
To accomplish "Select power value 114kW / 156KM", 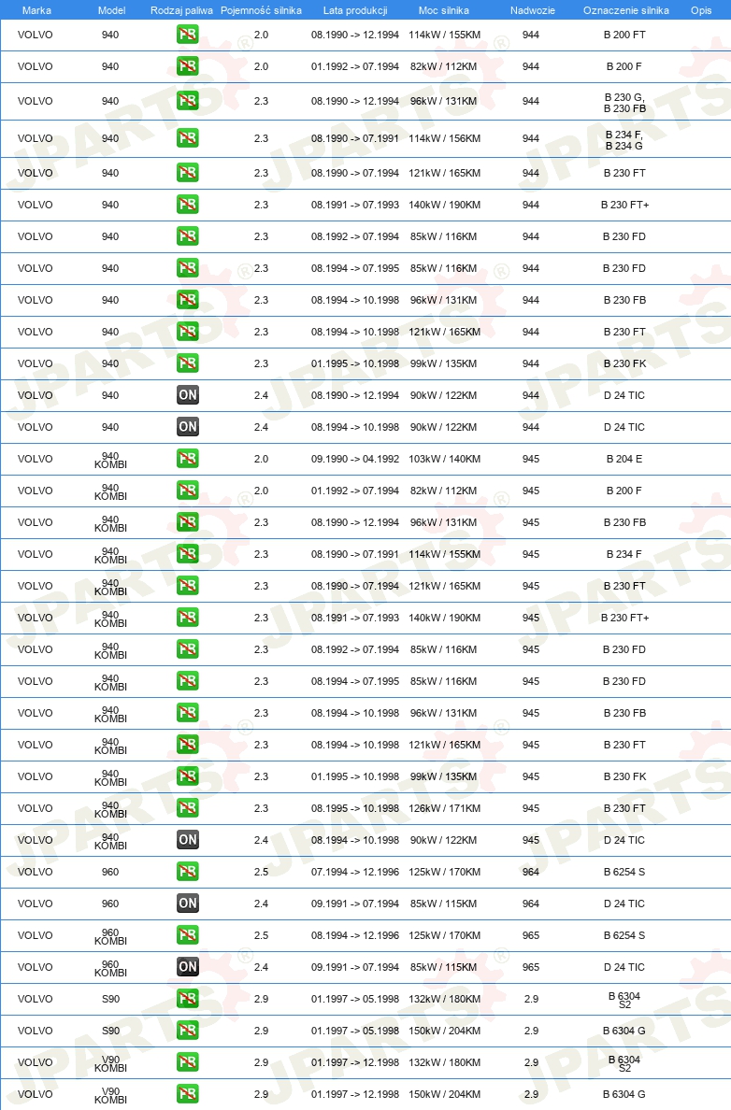I will click(444, 138).
